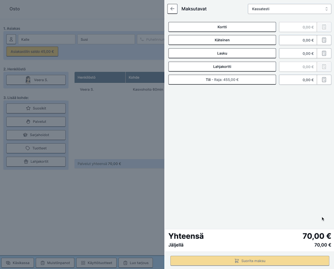Click the customer person icon

click(11, 39)
